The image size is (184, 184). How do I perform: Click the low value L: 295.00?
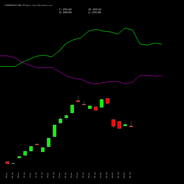95,13
